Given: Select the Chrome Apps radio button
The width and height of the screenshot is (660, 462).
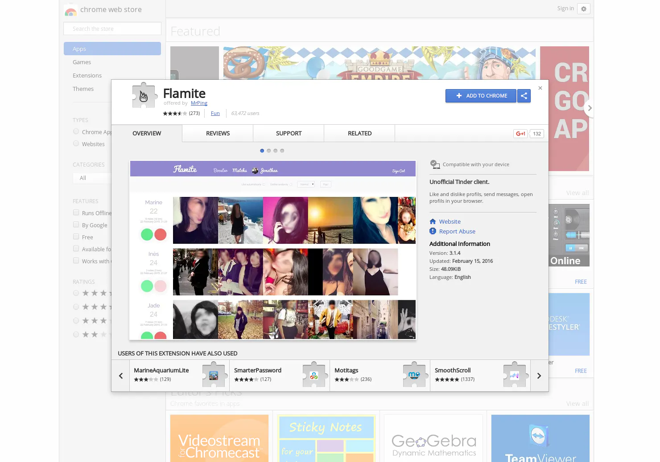Looking at the screenshot, I should (x=76, y=131).
